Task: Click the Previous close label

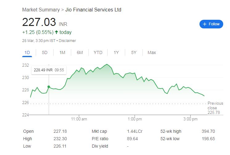Action: 215,106
